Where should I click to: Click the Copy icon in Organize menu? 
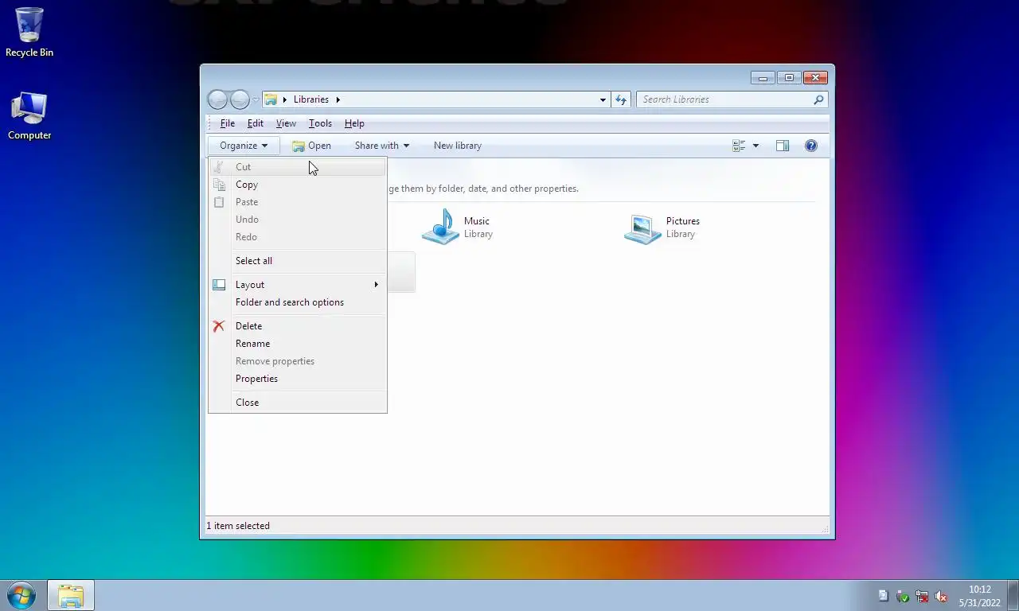219,185
